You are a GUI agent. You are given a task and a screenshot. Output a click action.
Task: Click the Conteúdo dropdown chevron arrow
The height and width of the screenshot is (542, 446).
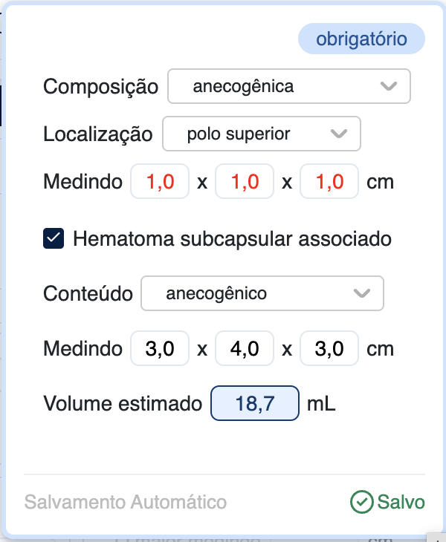click(x=362, y=293)
